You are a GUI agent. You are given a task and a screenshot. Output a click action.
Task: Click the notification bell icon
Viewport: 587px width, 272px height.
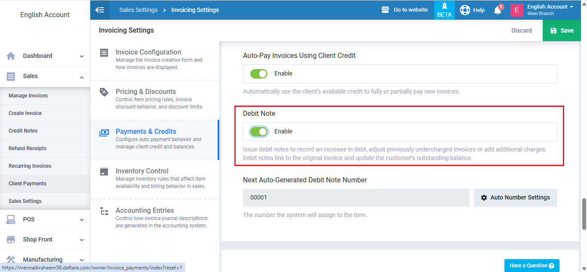[498, 10]
